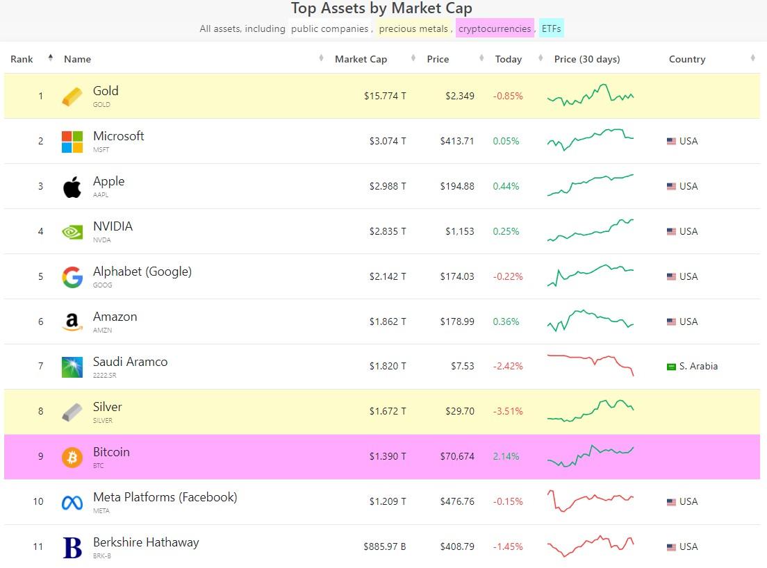View Saudi Aramco 30-day price chart
Screen dimensions: 767x568
pos(591,365)
